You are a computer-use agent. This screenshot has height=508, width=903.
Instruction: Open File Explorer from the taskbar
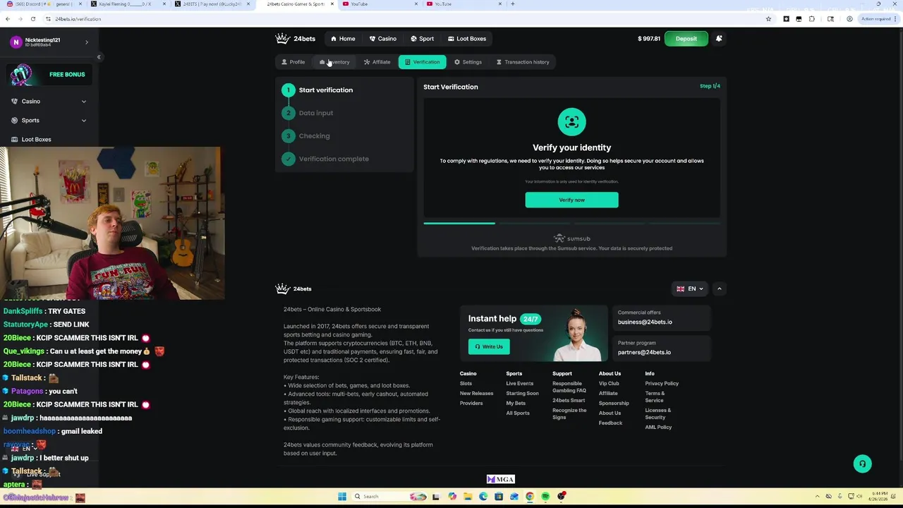point(467,497)
